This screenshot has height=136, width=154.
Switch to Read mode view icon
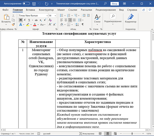[x=100, y=133]
